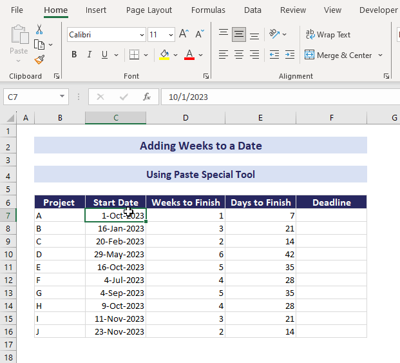Click the Orientation text angle icon
The image size is (400, 363).
[274, 34]
